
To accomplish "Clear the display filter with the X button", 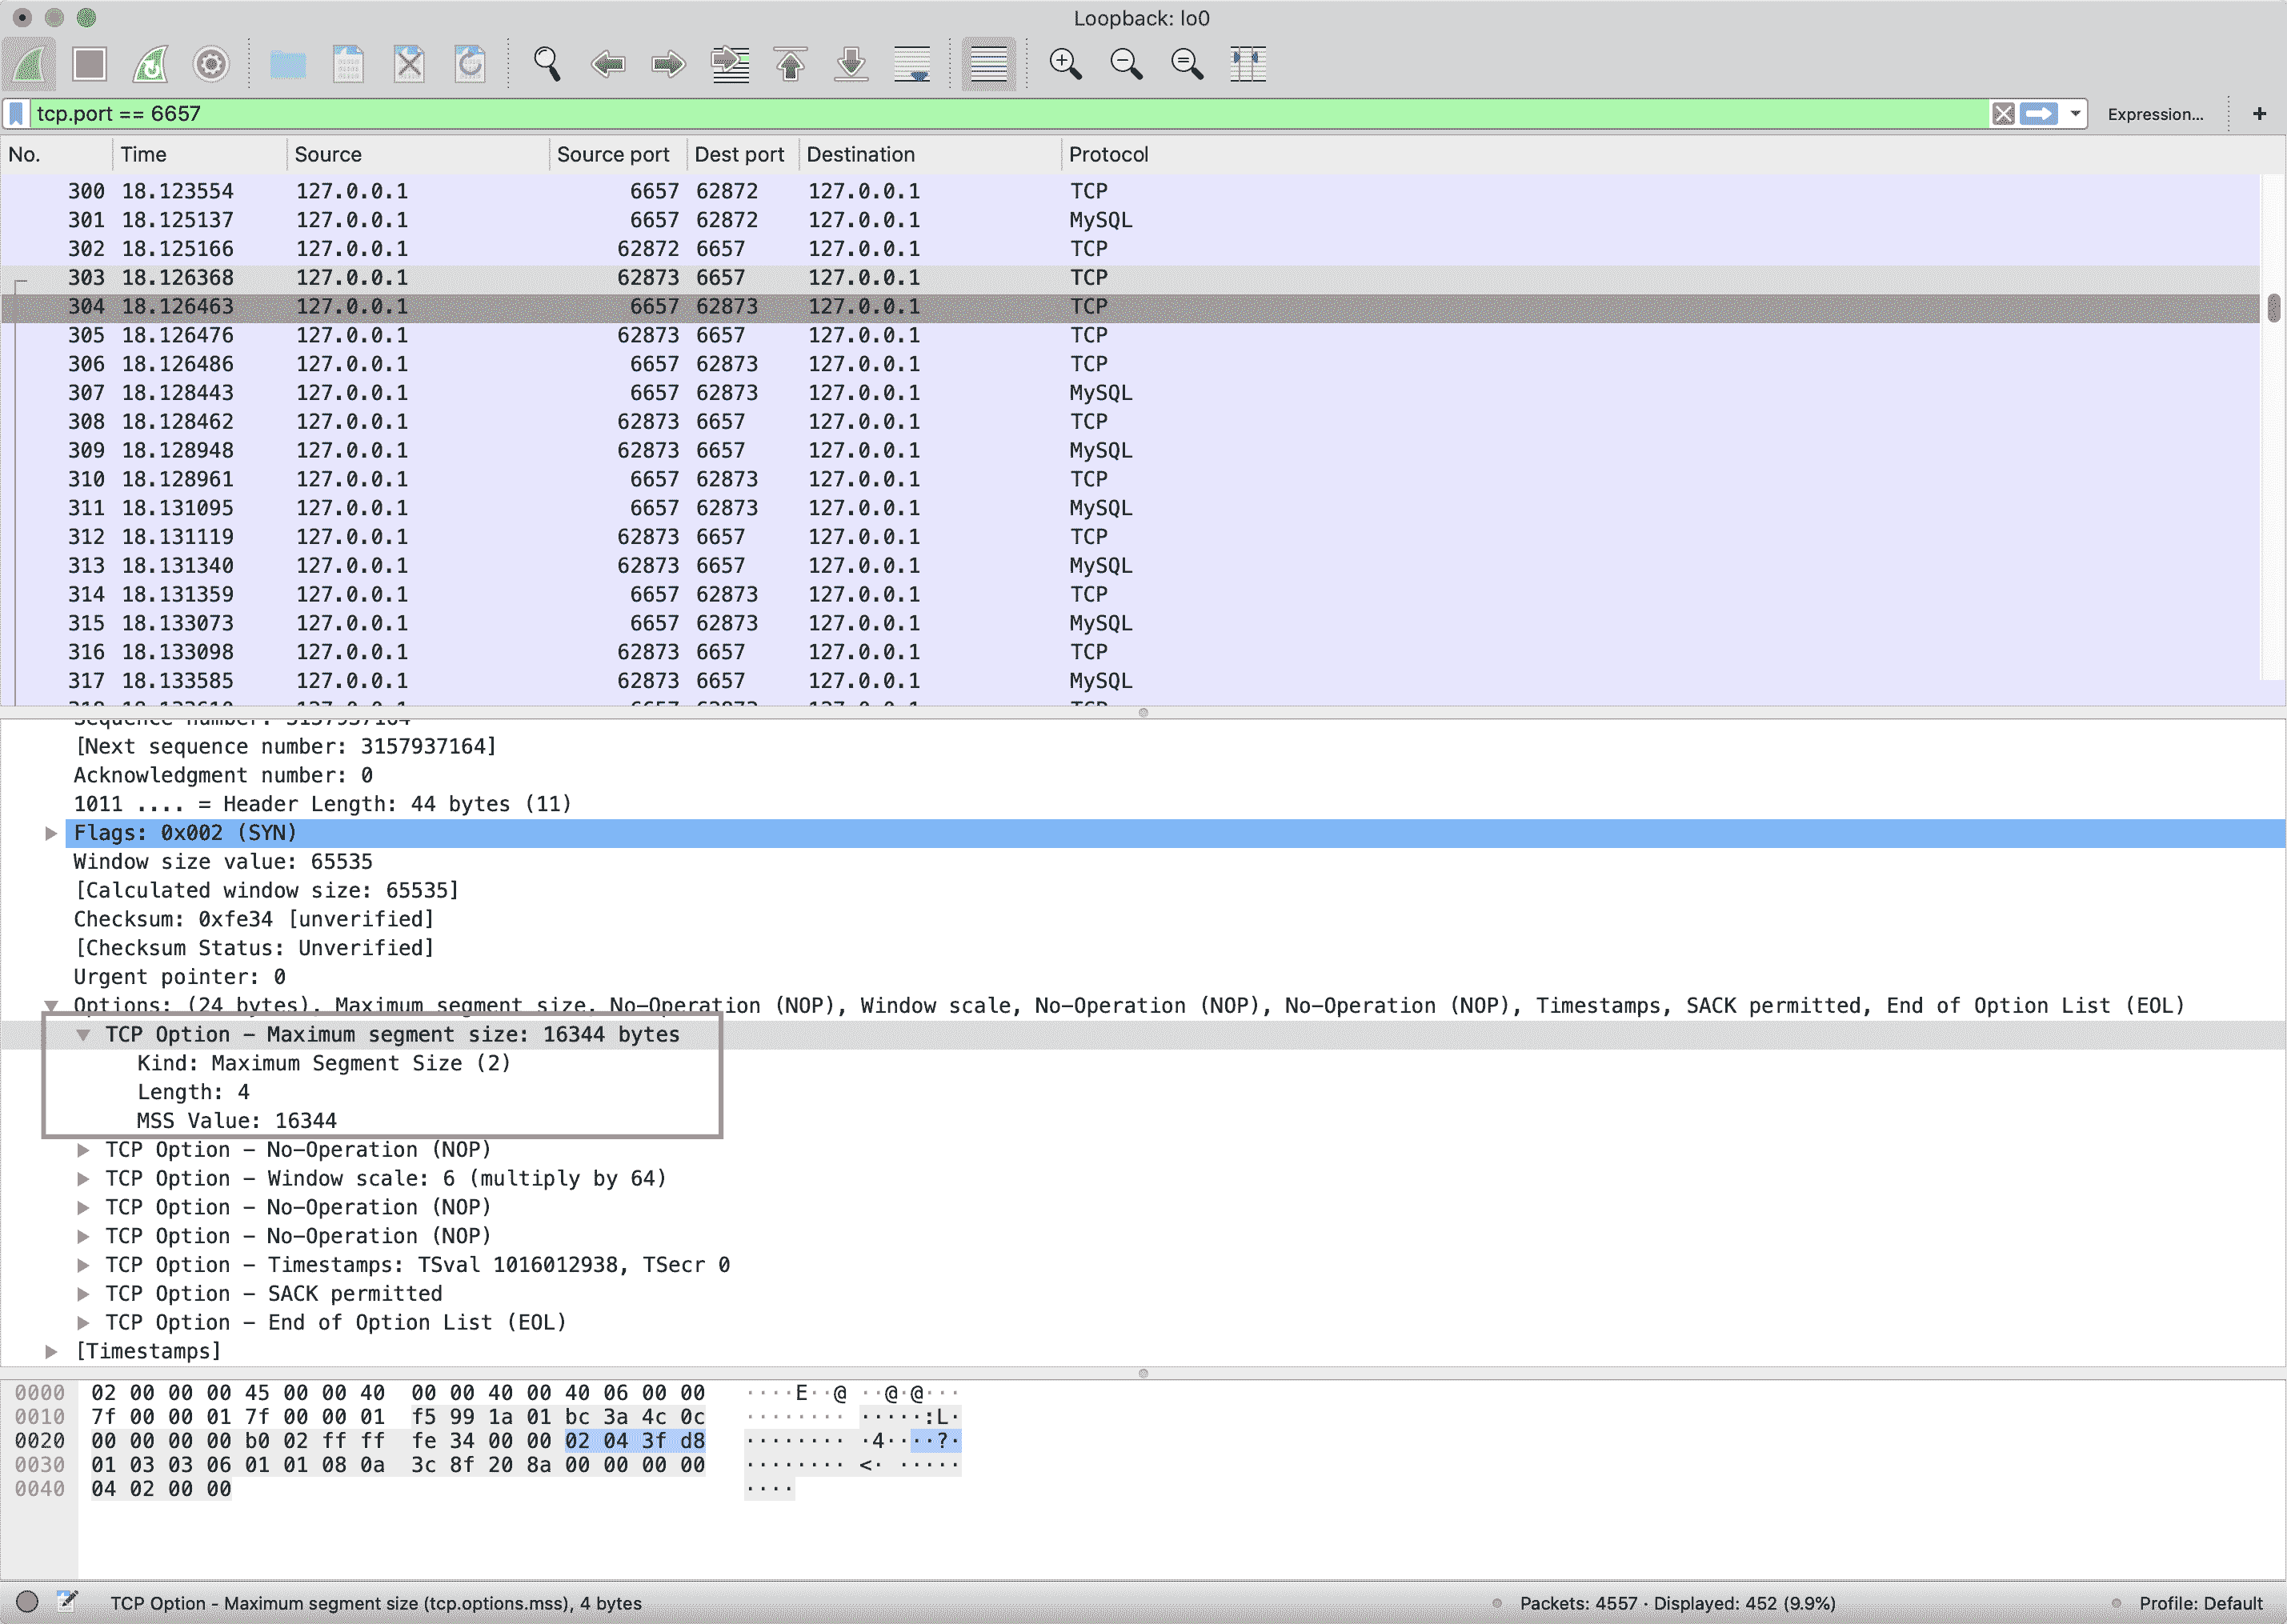I will (x=2002, y=114).
